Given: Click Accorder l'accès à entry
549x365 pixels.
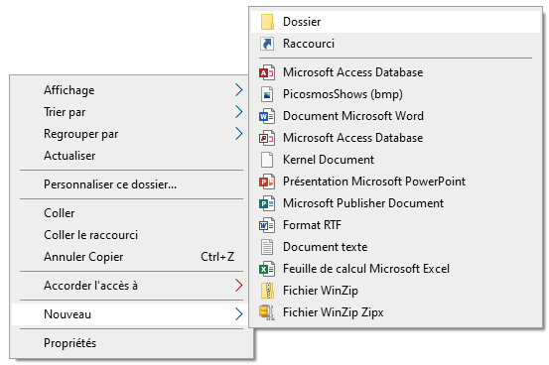Looking at the screenshot, I should click(129, 286).
